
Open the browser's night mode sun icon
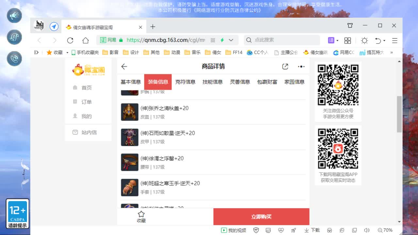pyautogui.click(x=364, y=40)
